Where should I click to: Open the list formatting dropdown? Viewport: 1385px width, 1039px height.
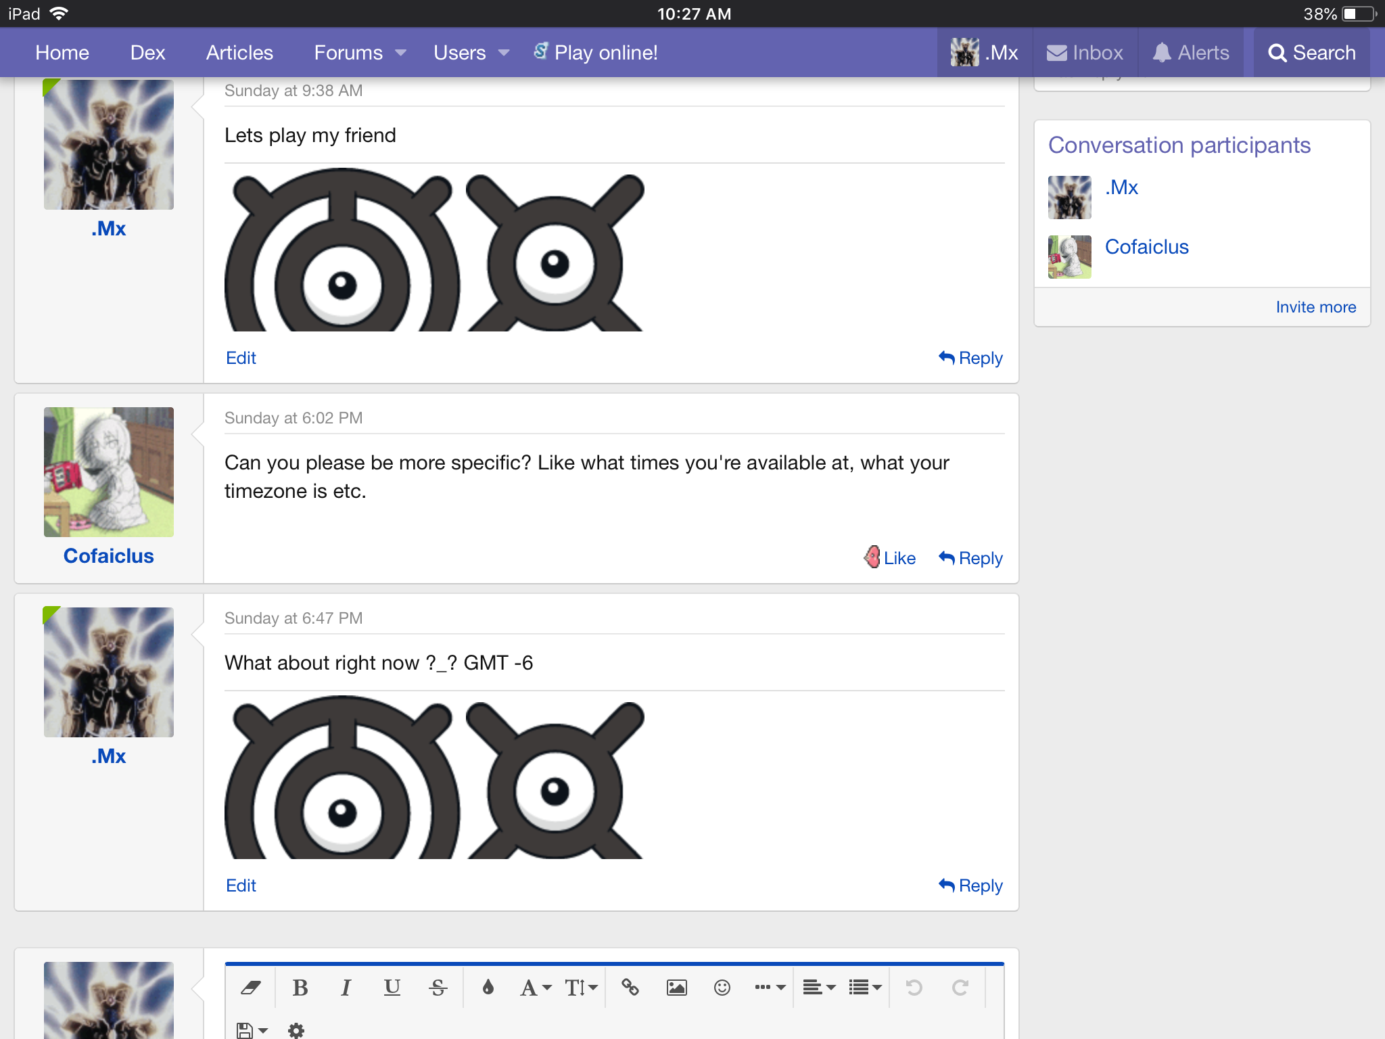865,988
